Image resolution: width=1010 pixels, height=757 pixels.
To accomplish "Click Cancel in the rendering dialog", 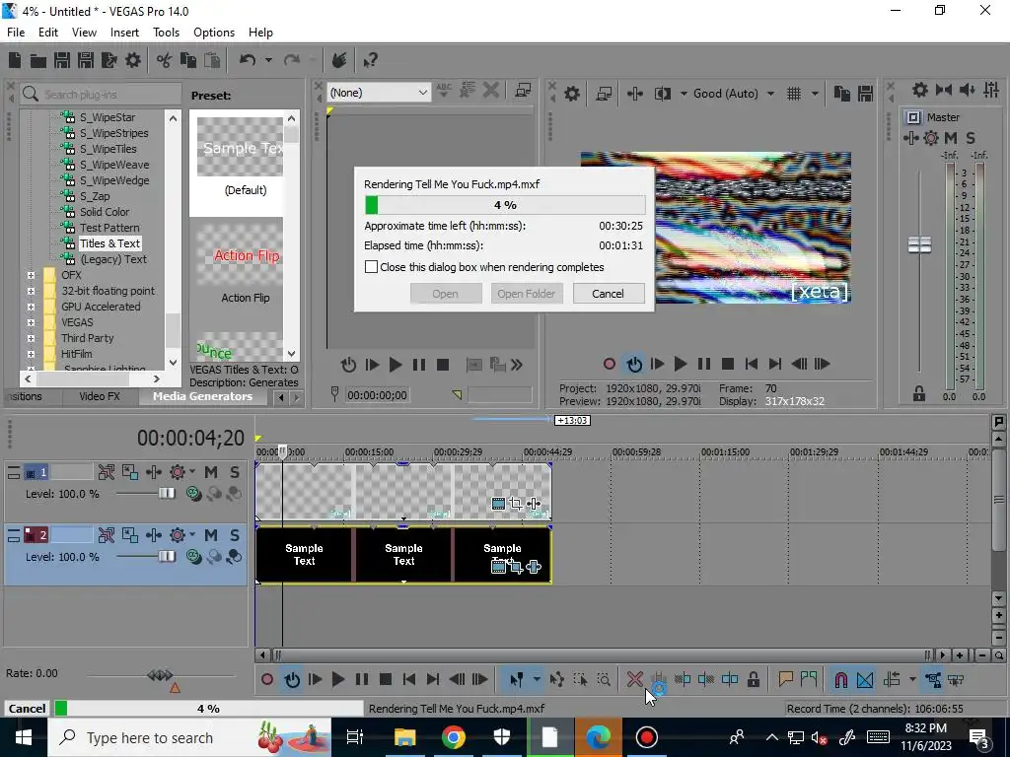I will coord(608,294).
